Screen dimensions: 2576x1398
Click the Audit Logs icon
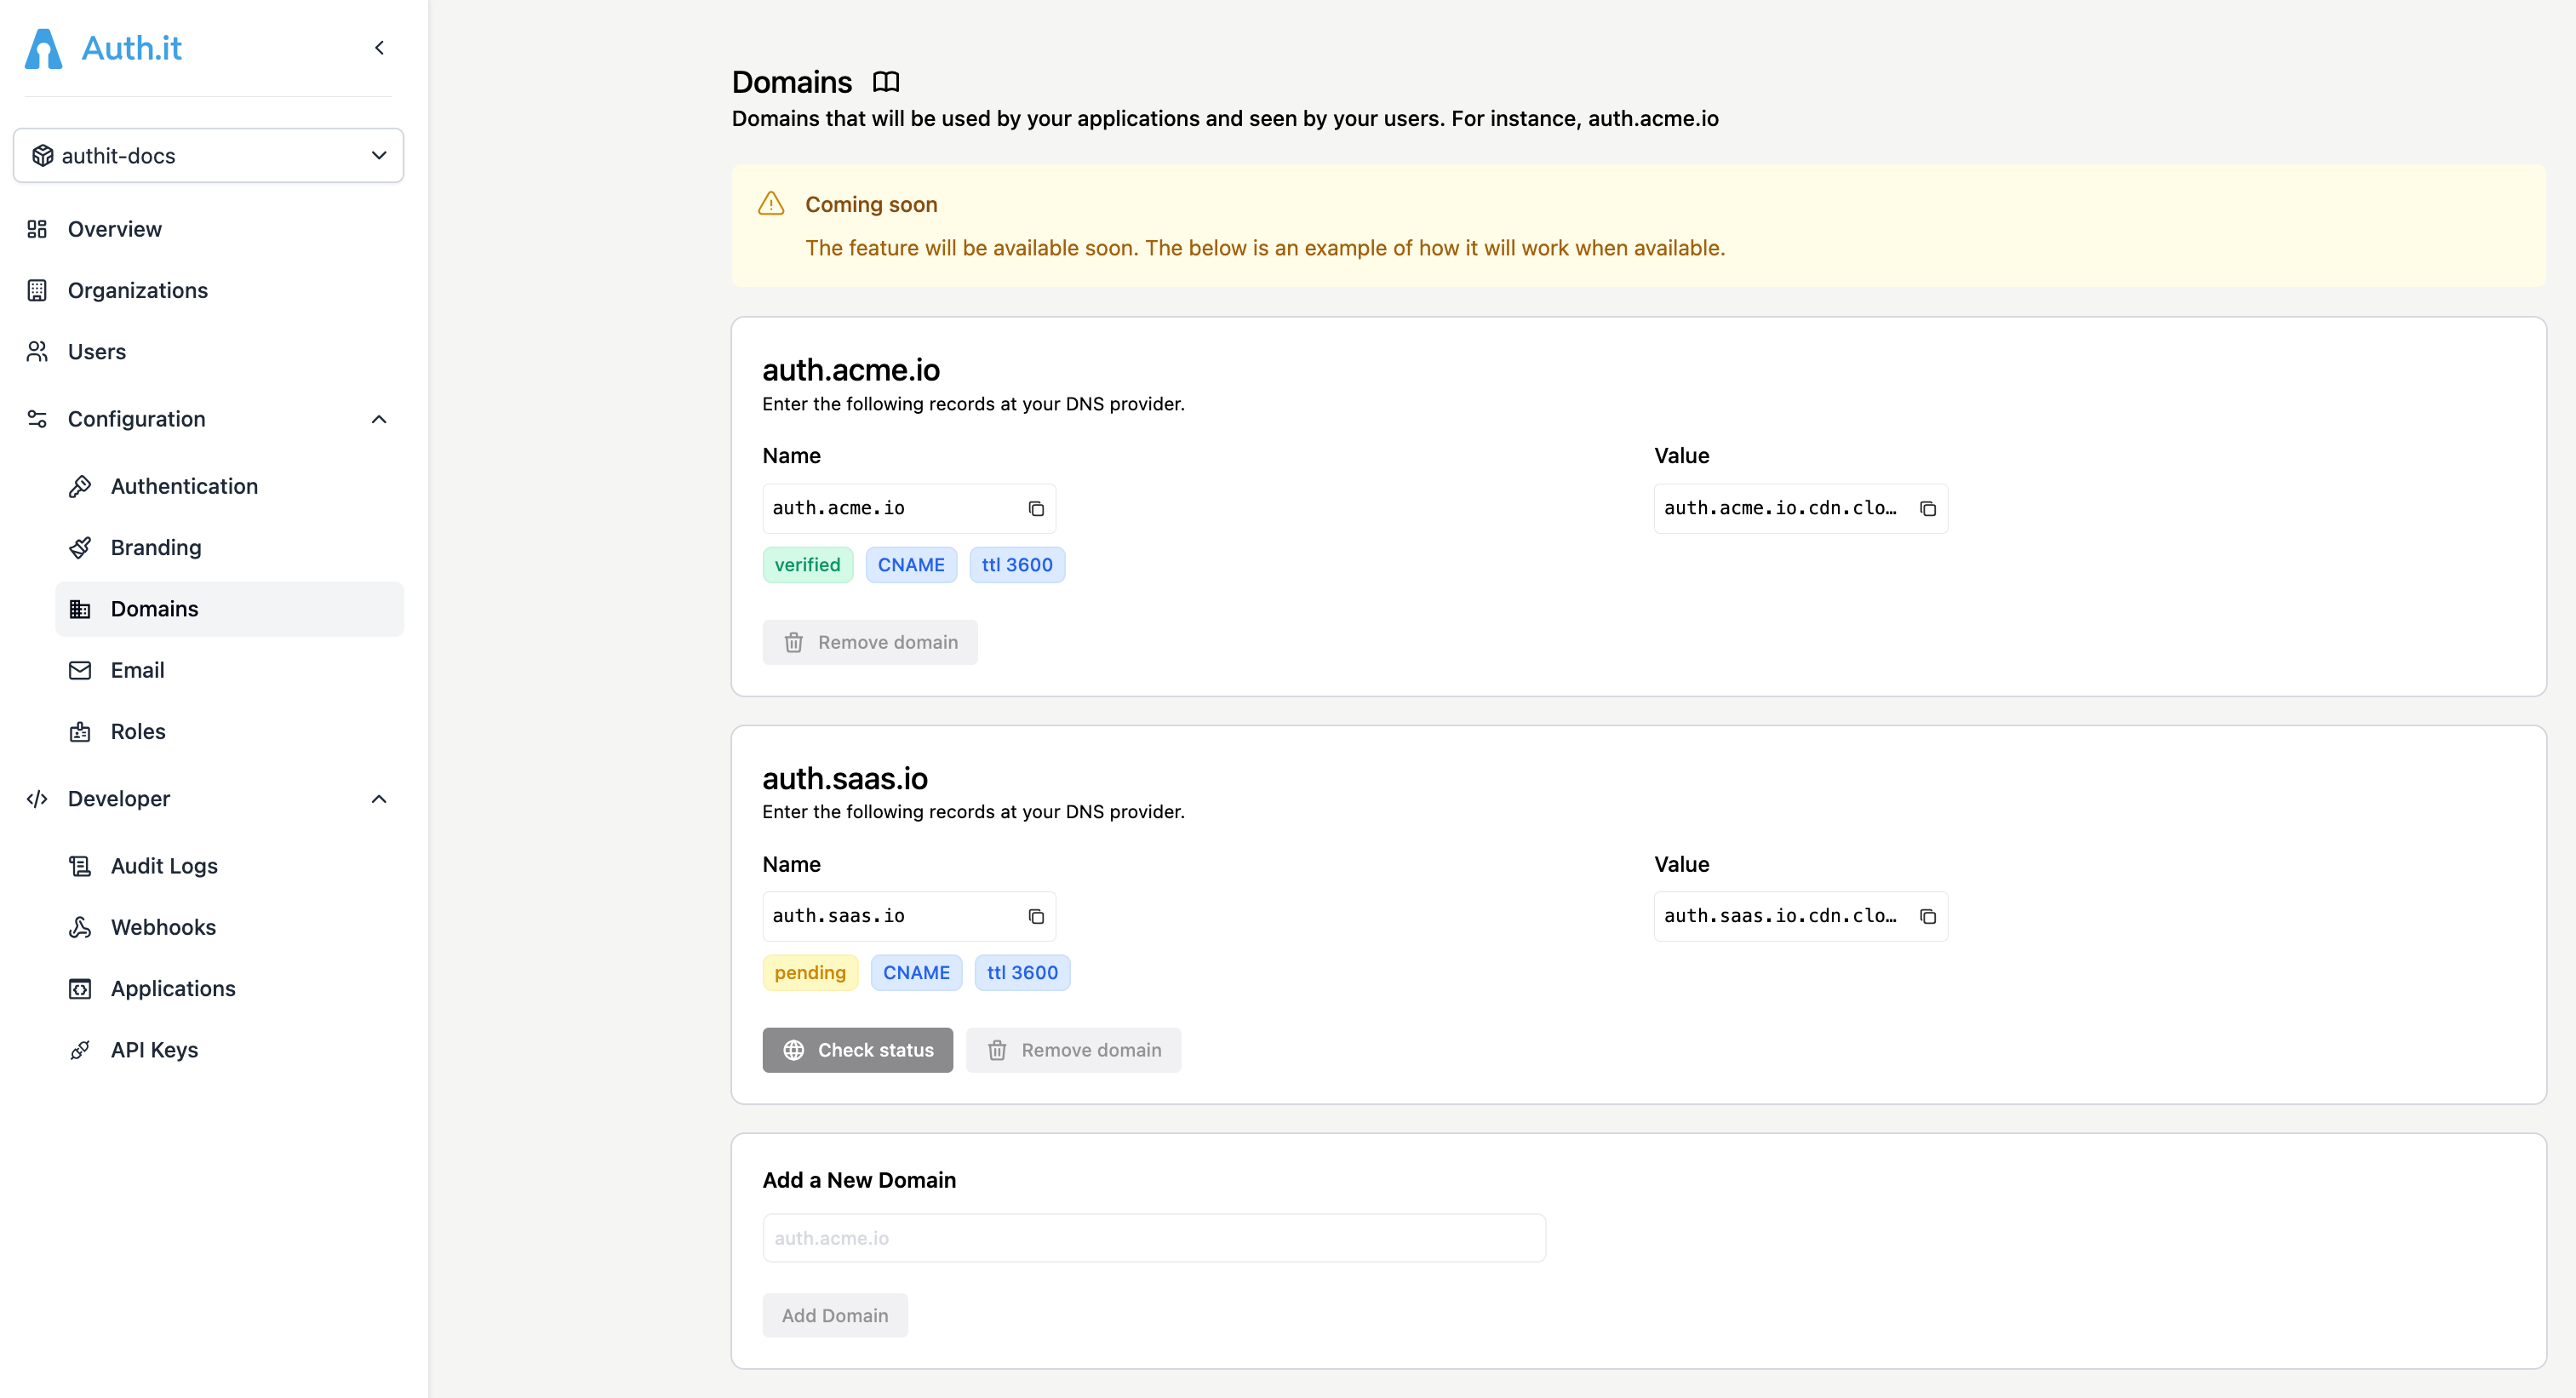81,866
